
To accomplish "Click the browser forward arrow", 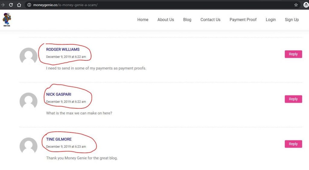I will [2, 5].
